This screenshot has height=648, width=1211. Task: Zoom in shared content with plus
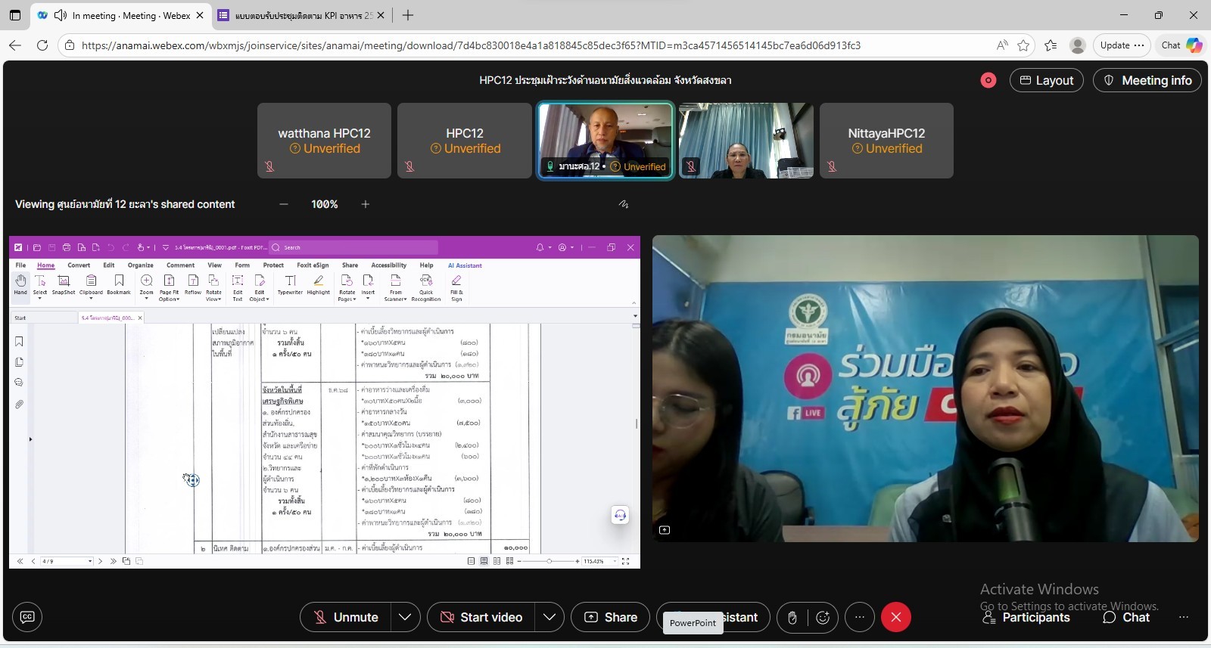[x=366, y=204]
